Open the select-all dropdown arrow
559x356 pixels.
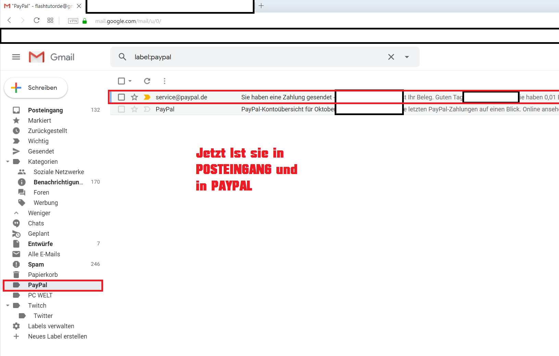tap(130, 81)
